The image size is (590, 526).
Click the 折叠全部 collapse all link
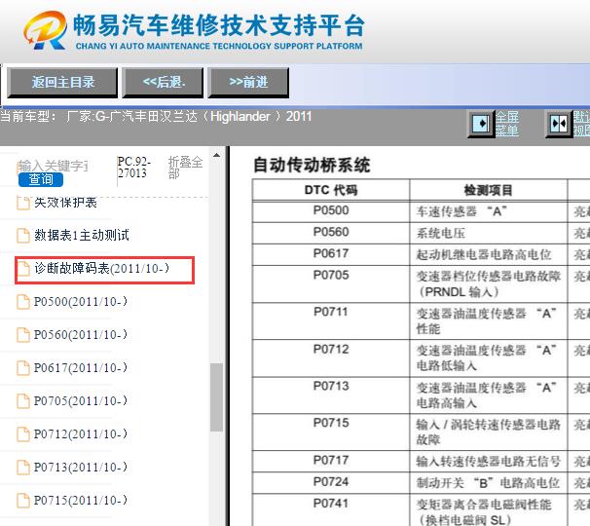(x=185, y=168)
